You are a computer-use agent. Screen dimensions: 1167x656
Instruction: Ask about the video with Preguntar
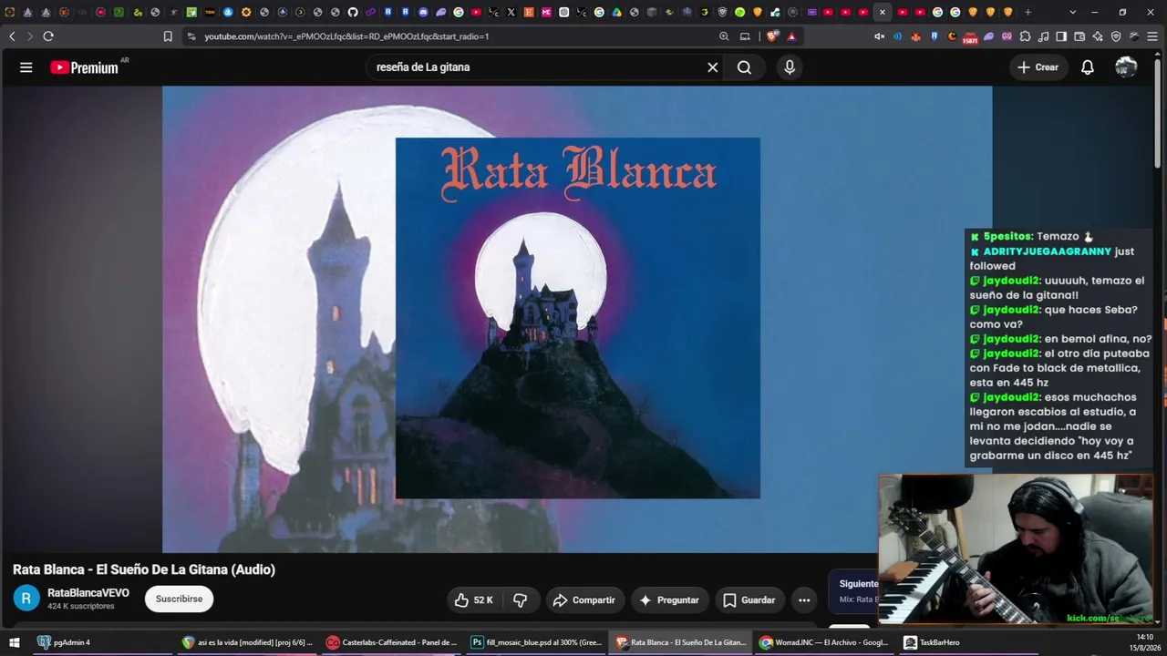click(669, 600)
